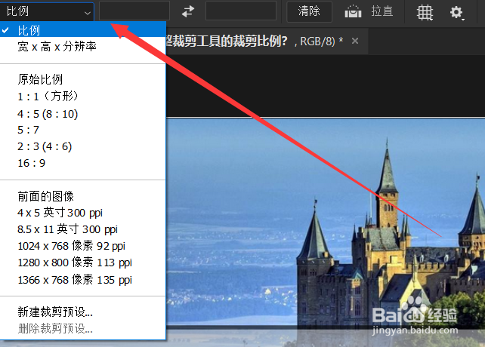Select 原始比例 option
This screenshot has width=485, height=347.
point(83,79)
